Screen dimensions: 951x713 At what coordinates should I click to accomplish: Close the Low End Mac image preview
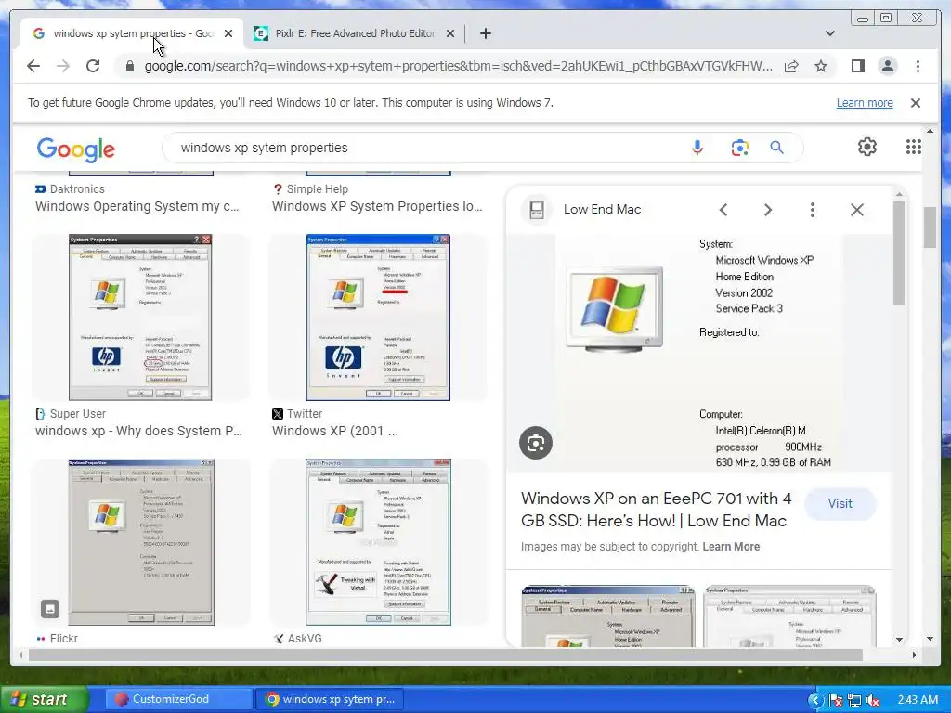pyautogui.click(x=857, y=210)
